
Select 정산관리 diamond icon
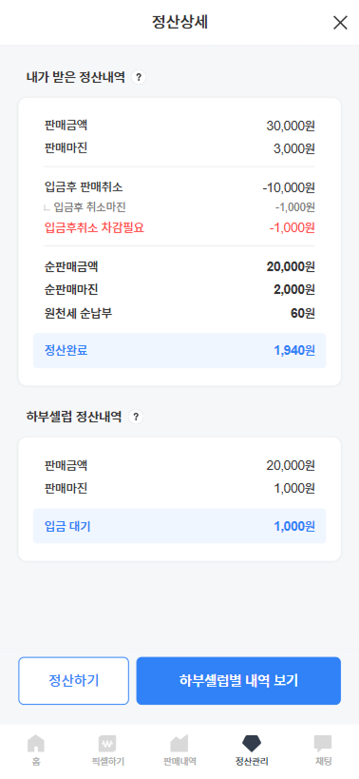(252, 744)
